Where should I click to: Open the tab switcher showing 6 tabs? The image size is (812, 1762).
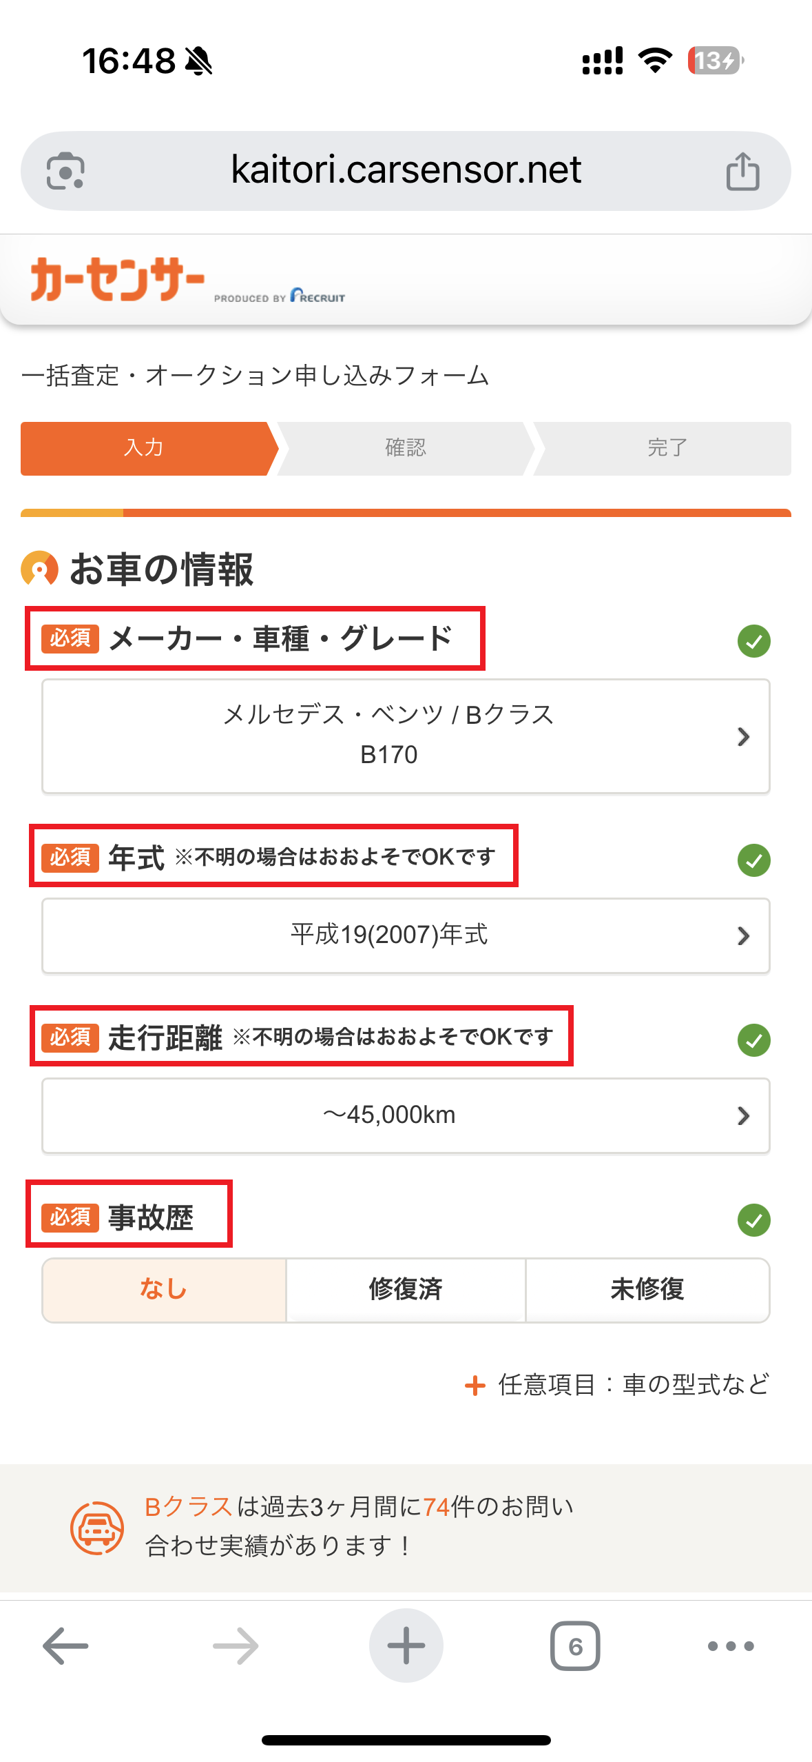[x=575, y=1645]
